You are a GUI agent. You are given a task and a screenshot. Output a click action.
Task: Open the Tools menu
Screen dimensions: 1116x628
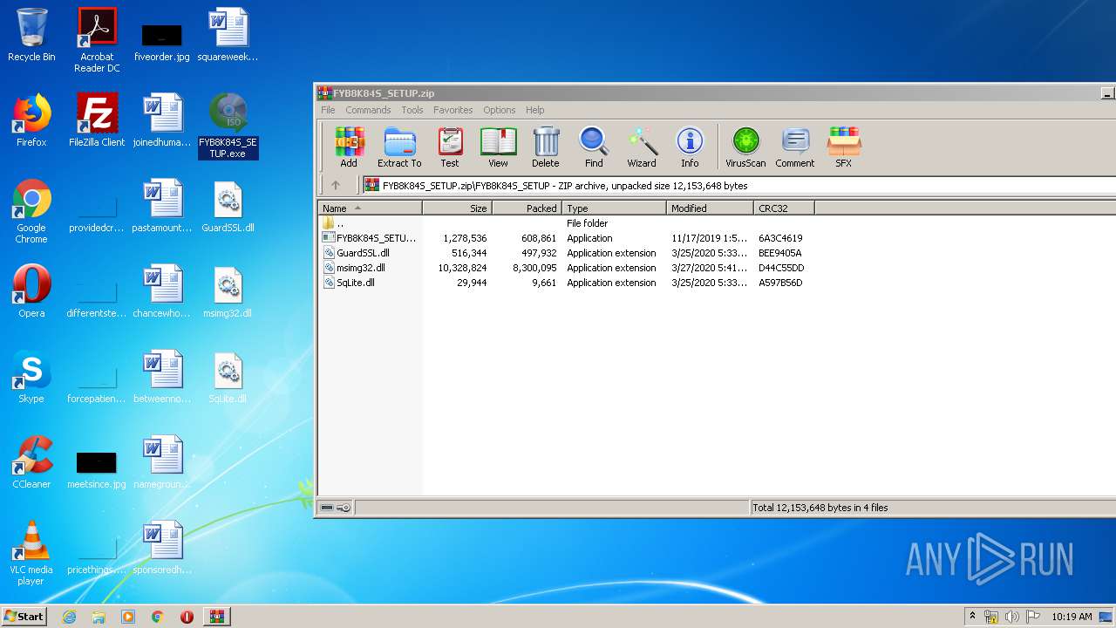point(412,110)
